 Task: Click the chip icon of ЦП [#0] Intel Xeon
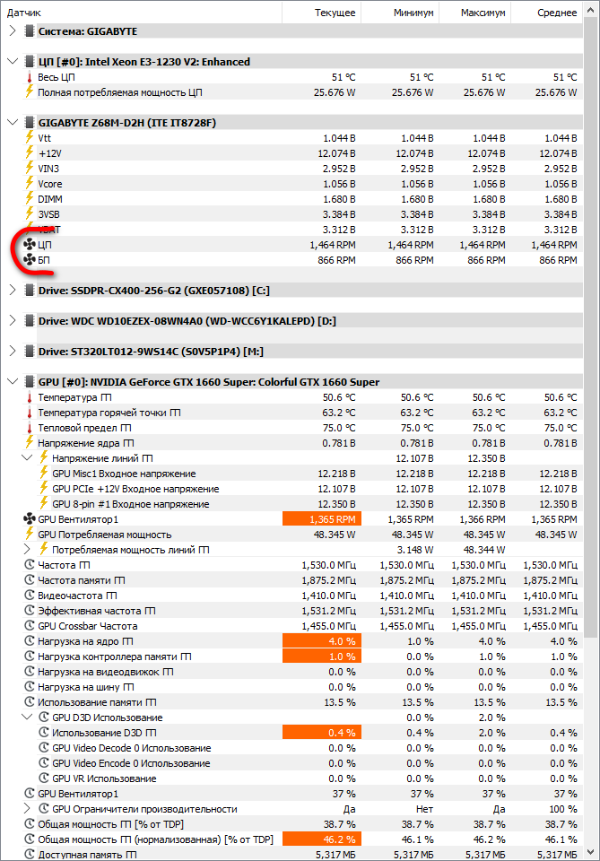(x=30, y=62)
